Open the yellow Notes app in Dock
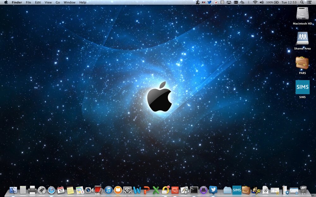 (70, 190)
